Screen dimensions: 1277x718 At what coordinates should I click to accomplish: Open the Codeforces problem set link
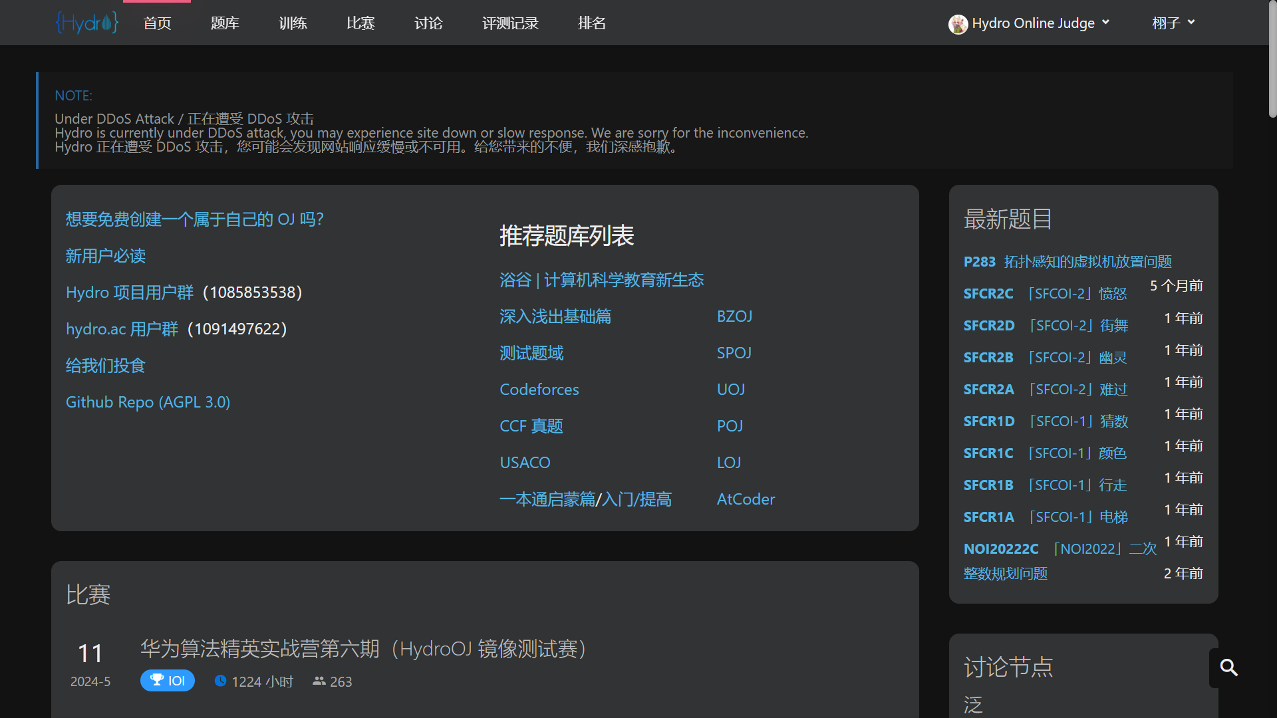(539, 390)
